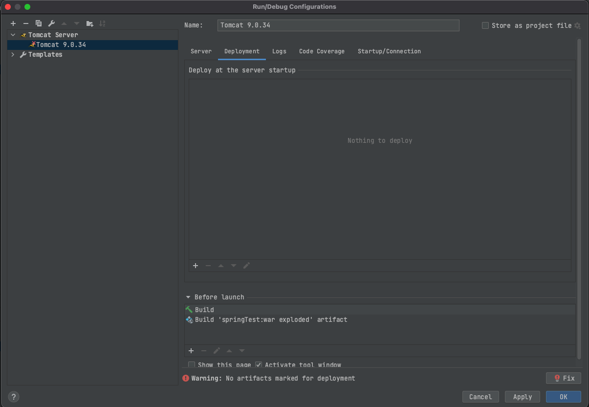Sort configurations alphabetically icon
The height and width of the screenshot is (407, 589).
(x=102, y=23)
